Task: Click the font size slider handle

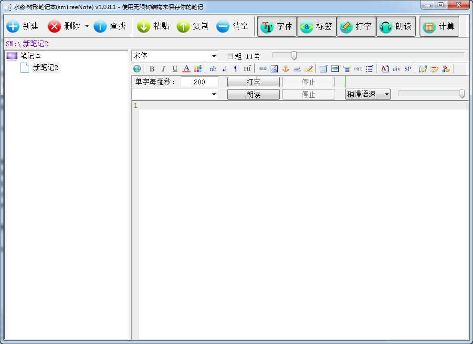Action: [x=294, y=55]
